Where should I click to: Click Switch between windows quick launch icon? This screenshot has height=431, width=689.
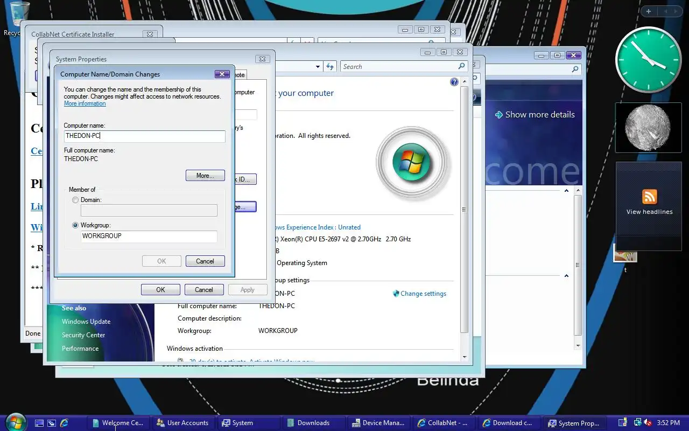[x=52, y=423]
